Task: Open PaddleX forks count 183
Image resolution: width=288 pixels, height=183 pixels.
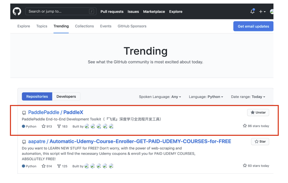Action: tap(62, 126)
